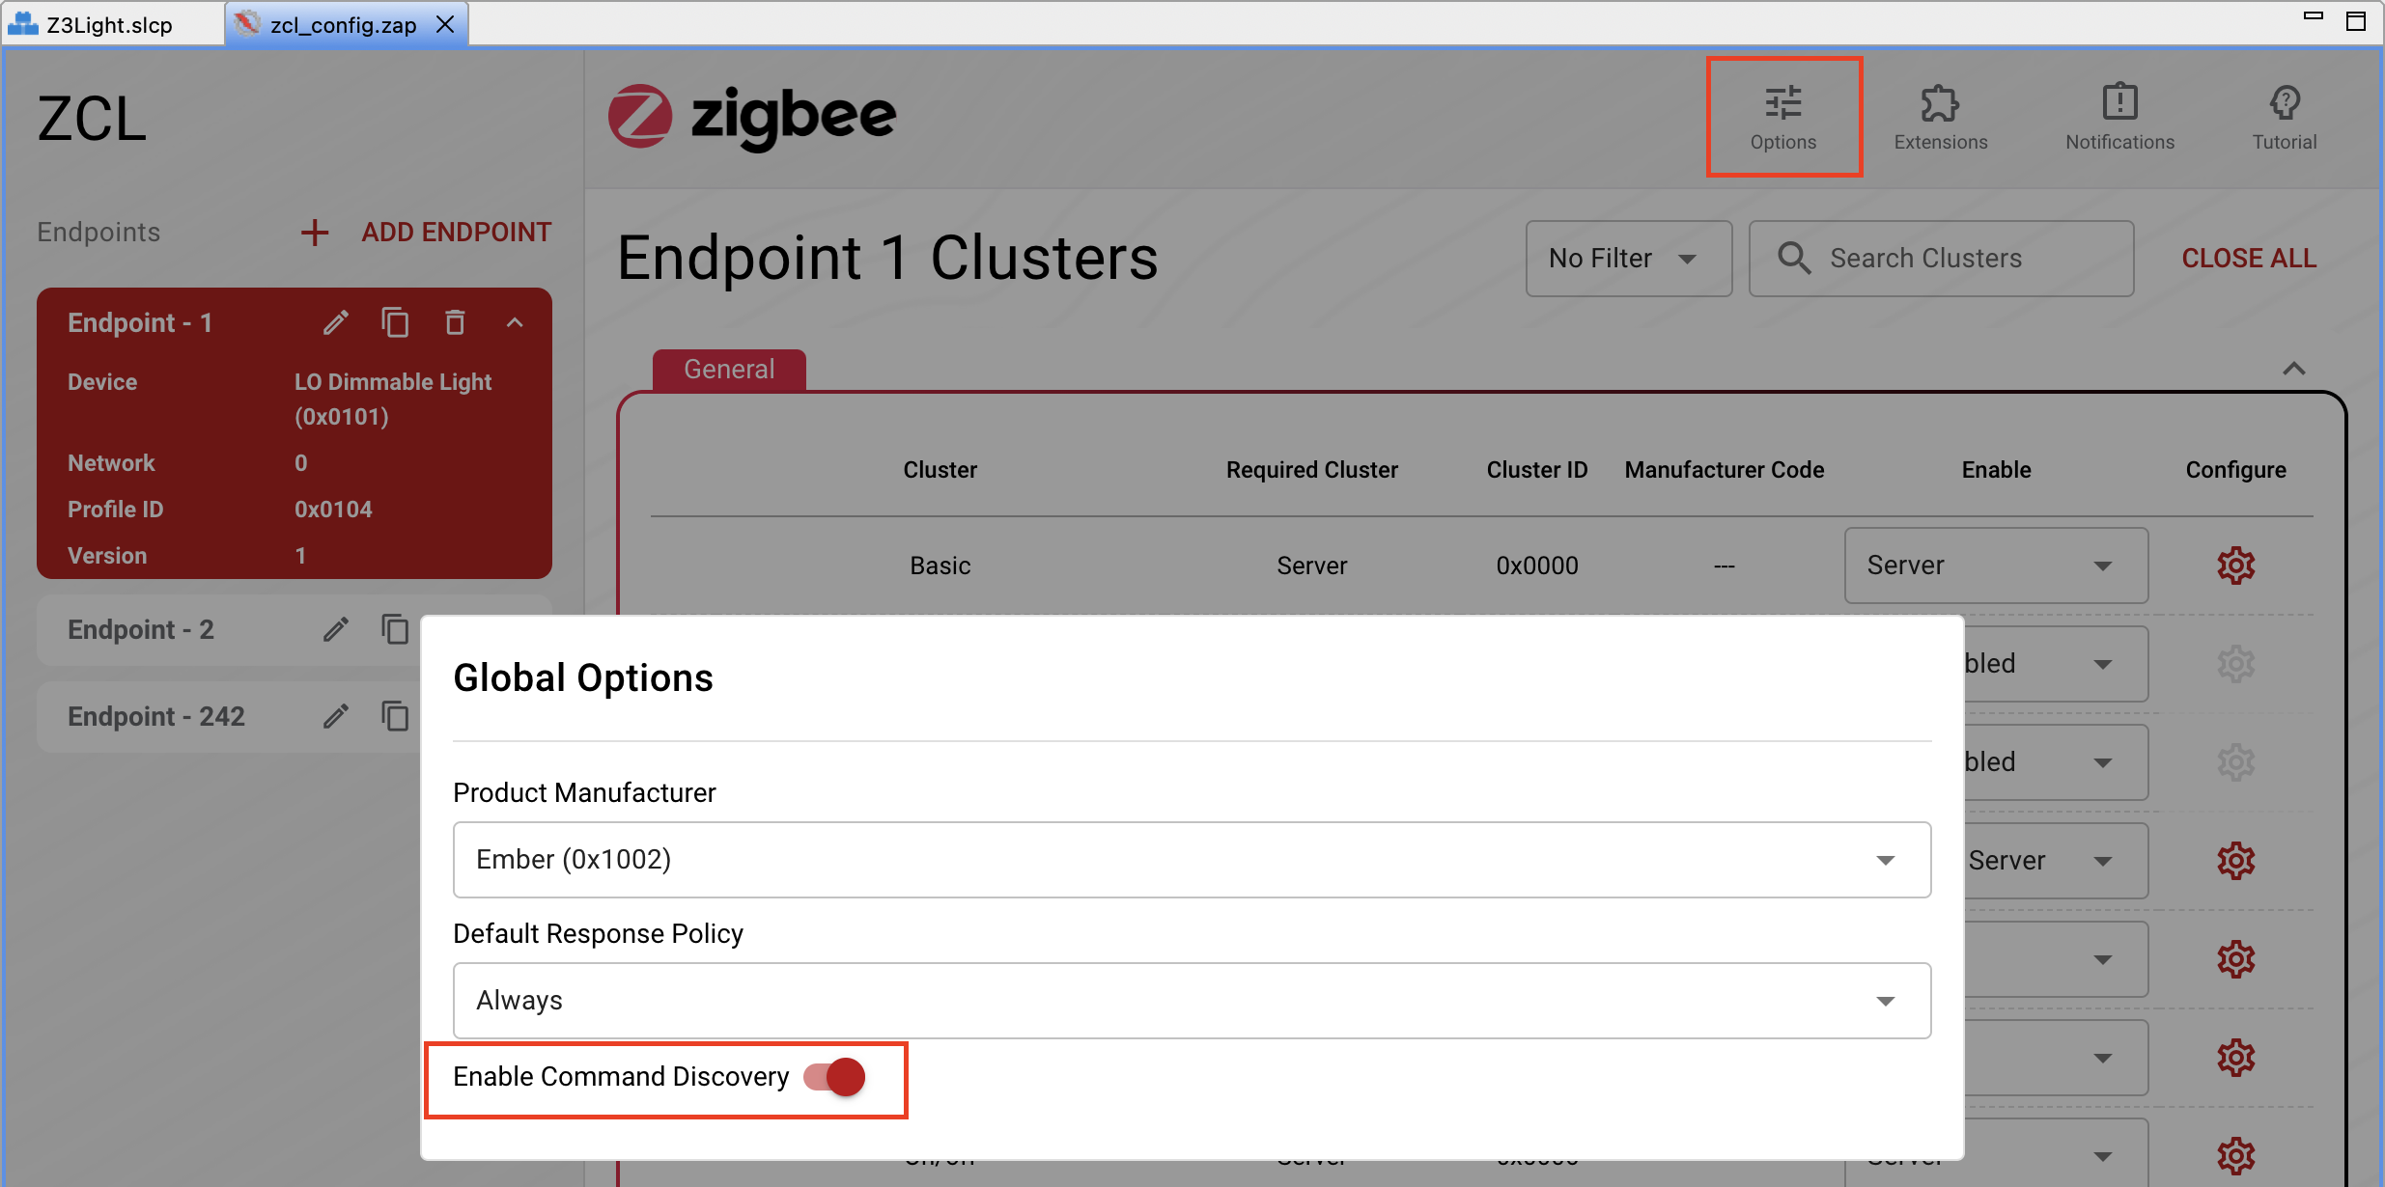Delete Endpoint - 1 using trash icon

tap(455, 322)
